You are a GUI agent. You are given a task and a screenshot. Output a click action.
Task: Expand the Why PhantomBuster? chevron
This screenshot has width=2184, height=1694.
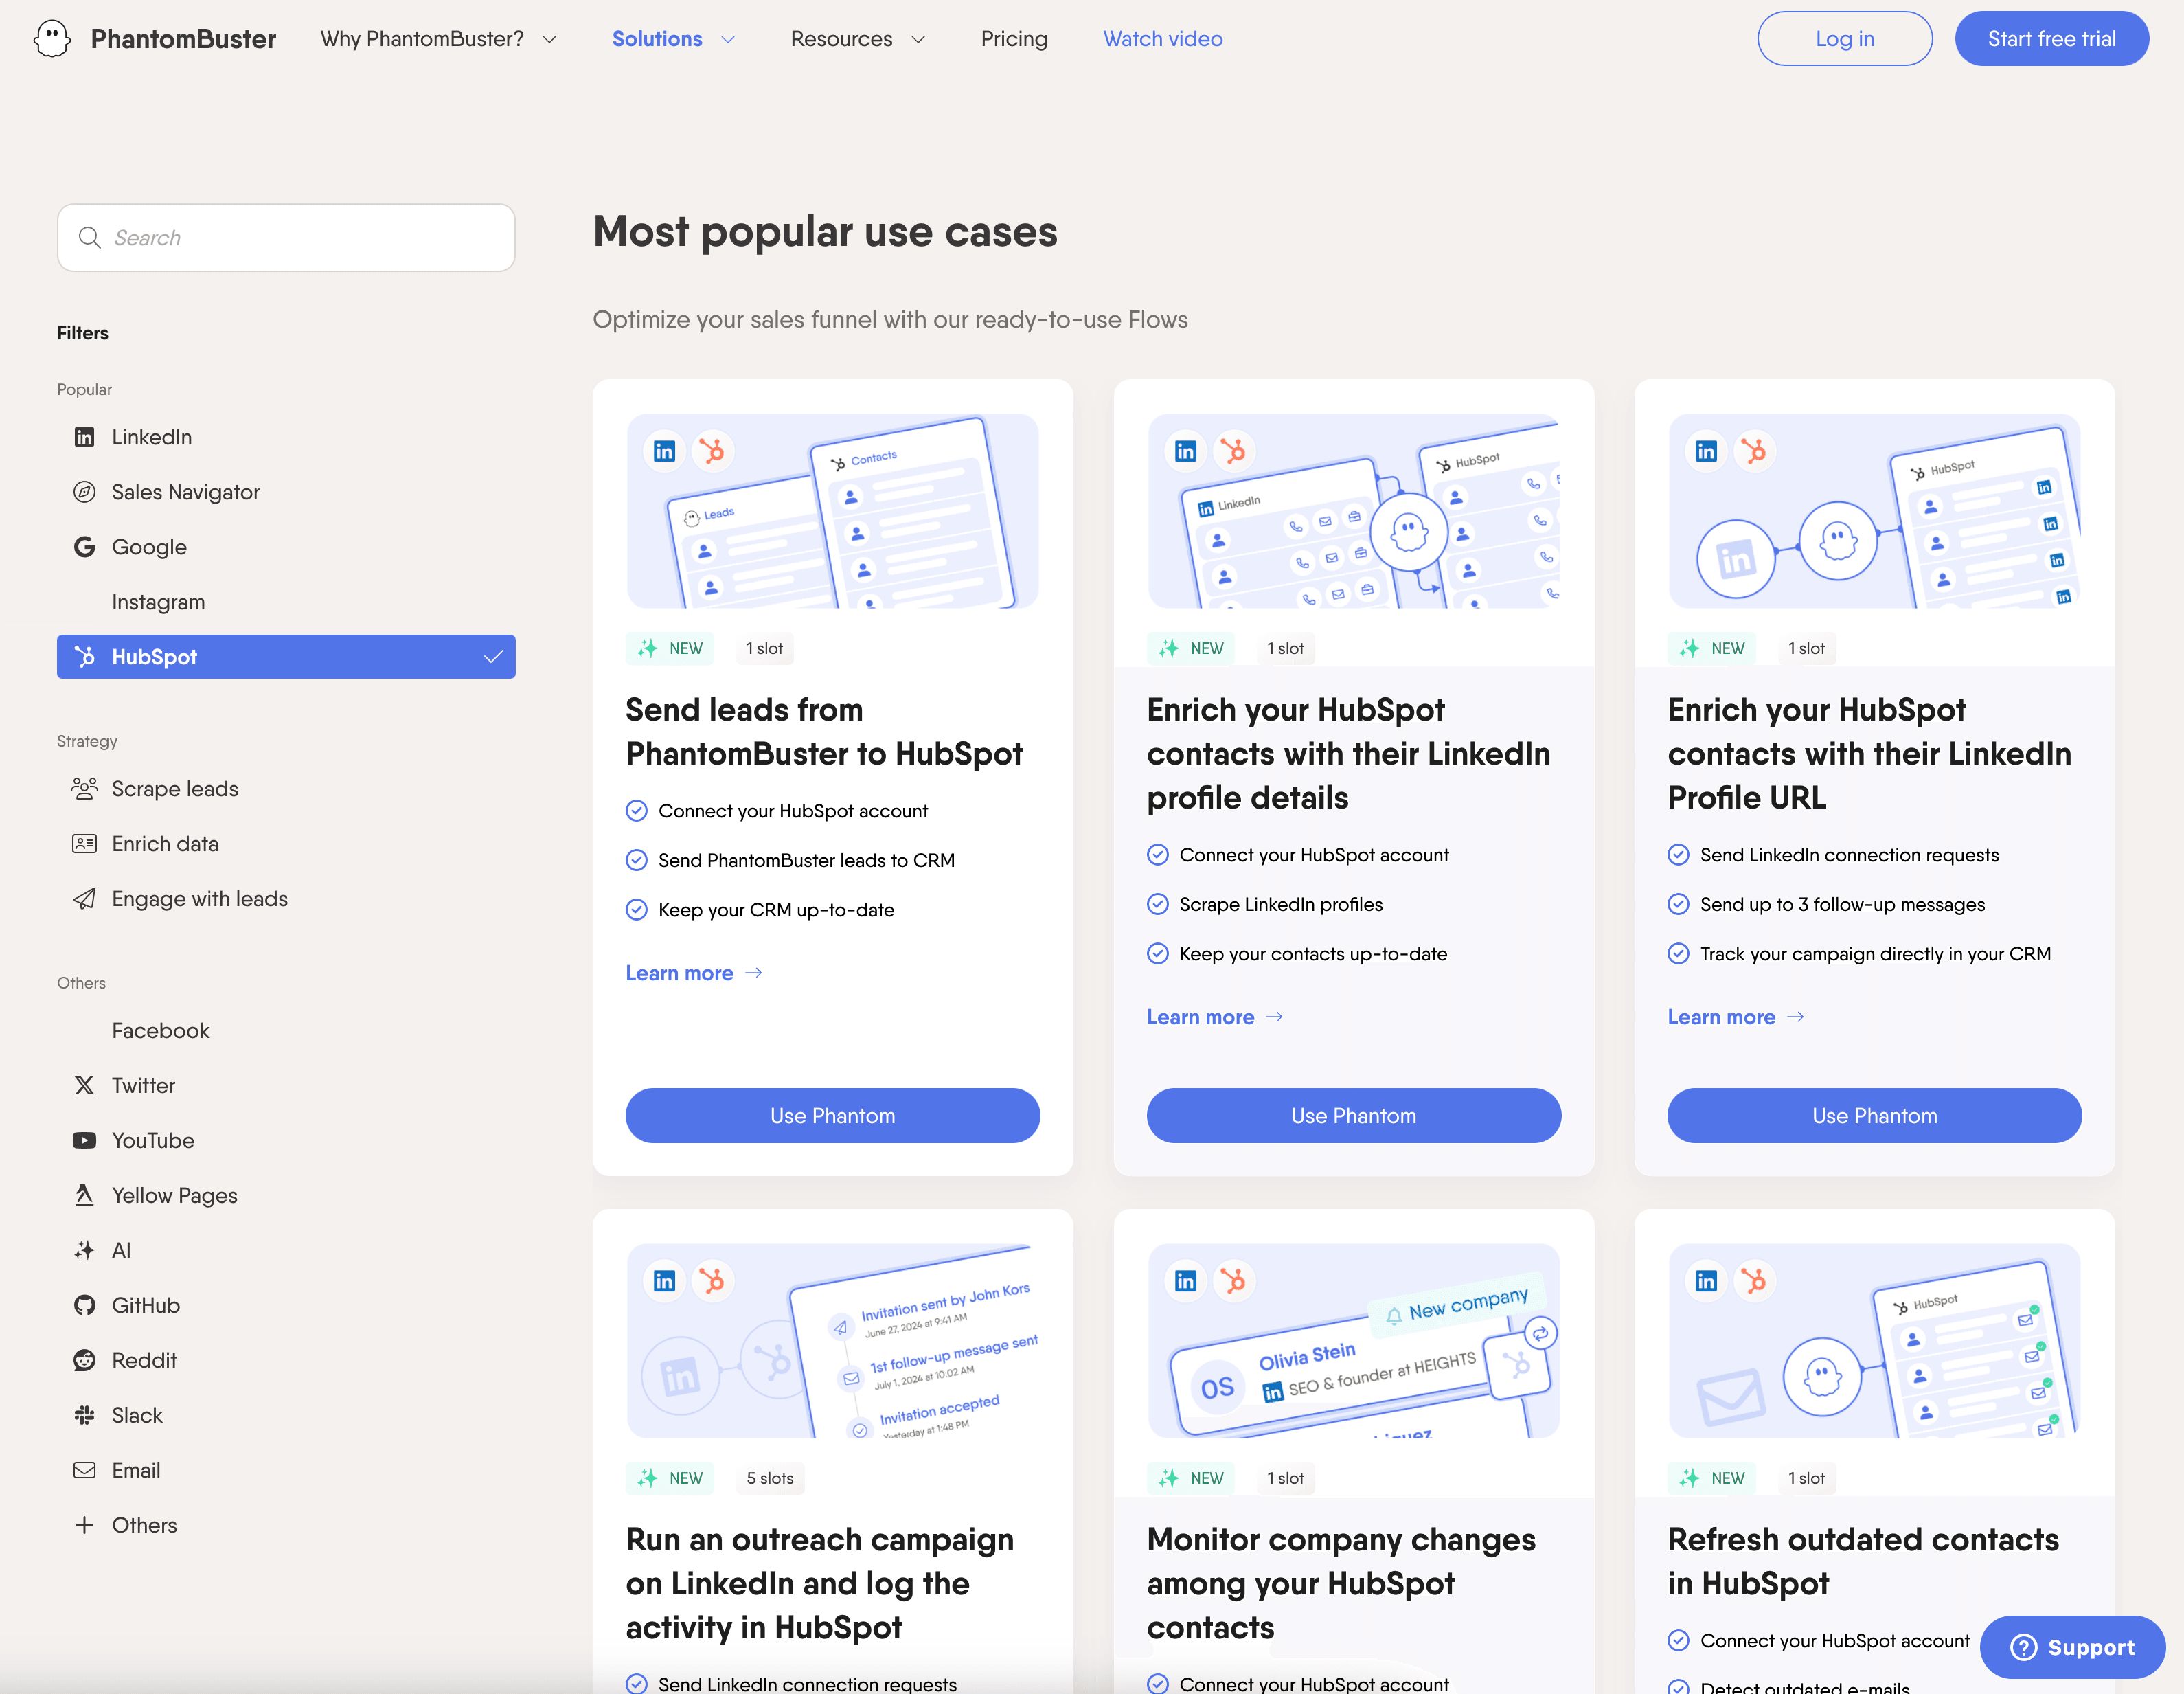pyautogui.click(x=549, y=40)
